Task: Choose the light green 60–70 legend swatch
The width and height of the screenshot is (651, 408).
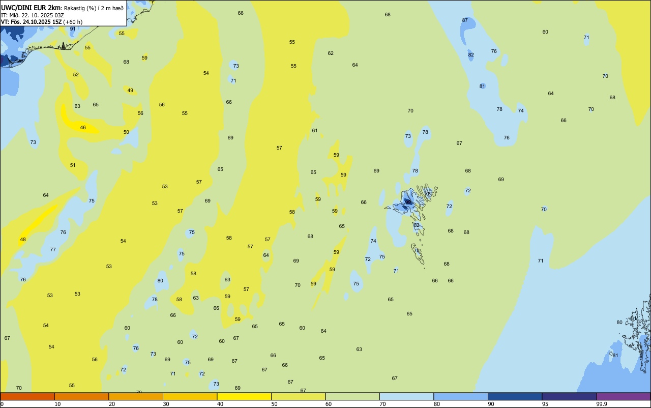Action: point(352,396)
